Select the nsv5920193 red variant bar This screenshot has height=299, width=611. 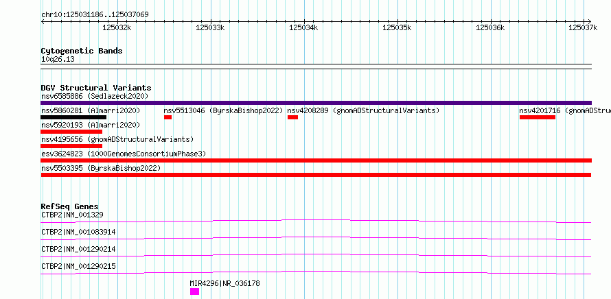pos(71,132)
